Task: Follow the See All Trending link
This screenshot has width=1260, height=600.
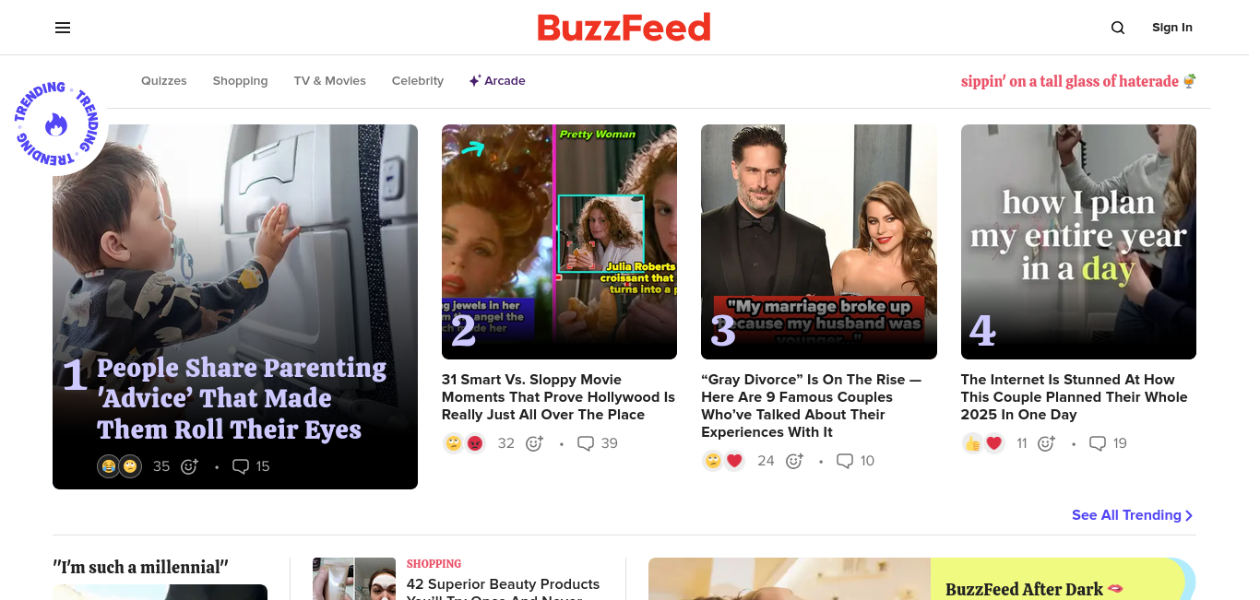Action: coord(1133,515)
